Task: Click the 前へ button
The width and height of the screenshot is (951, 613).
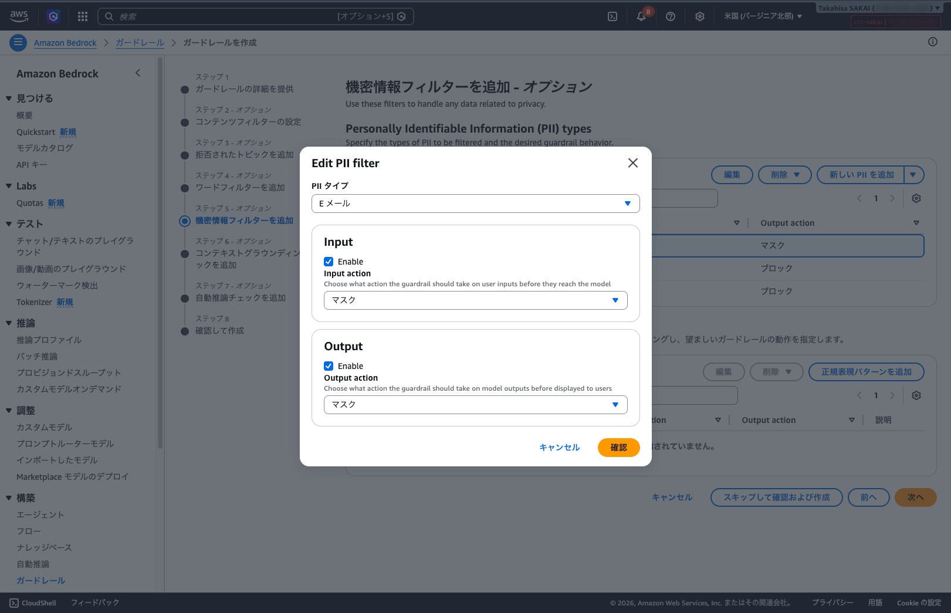Action: tap(868, 497)
